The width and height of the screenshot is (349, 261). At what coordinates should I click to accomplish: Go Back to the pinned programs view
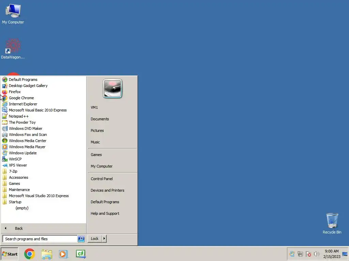(x=43, y=228)
